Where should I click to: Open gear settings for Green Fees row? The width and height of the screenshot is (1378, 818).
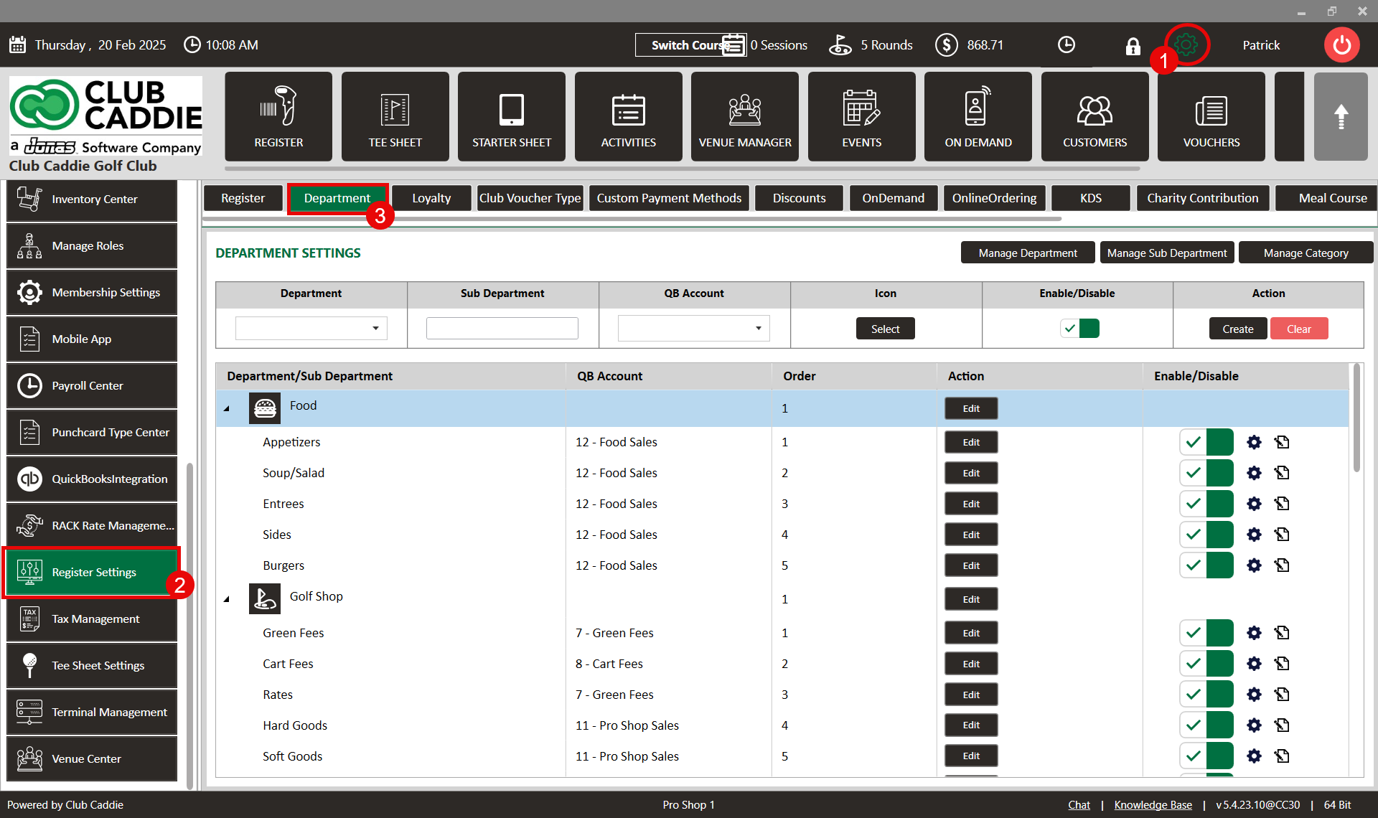(1254, 633)
